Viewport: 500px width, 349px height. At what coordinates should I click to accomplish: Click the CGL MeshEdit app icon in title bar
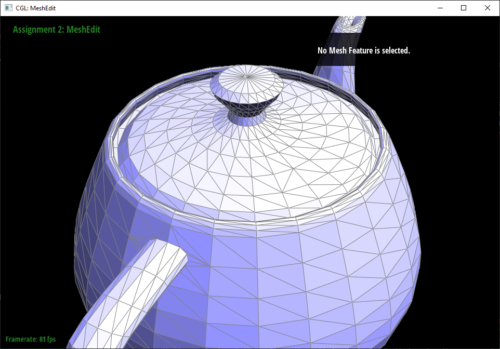8,8
